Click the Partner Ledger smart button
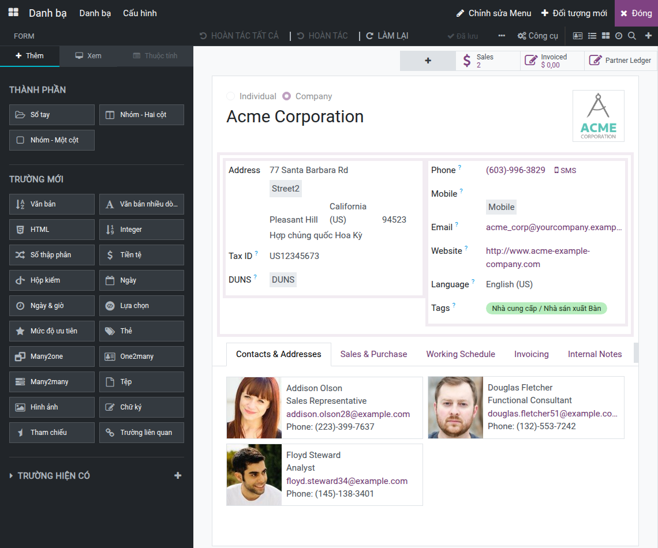The height and width of the screenshot is (548, 658). pyautogui.click(x=620, y=61)
